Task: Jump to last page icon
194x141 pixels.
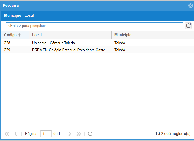Action: click(x=79, y=134)
